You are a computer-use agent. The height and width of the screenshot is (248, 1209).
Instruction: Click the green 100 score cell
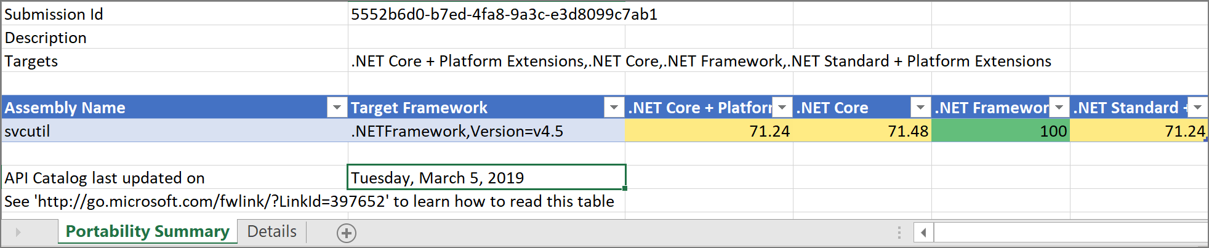pos(1001,131)
